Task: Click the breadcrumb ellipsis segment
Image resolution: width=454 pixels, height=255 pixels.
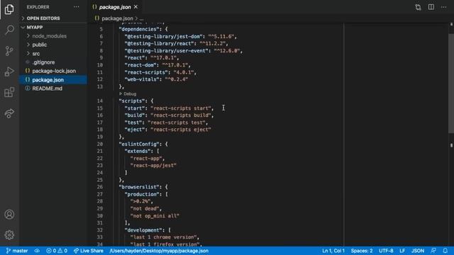Action: (x=142, y=18)
